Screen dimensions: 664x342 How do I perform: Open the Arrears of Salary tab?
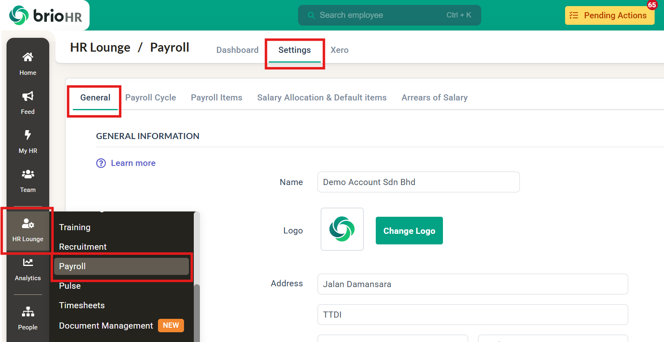tap(434, 98)
